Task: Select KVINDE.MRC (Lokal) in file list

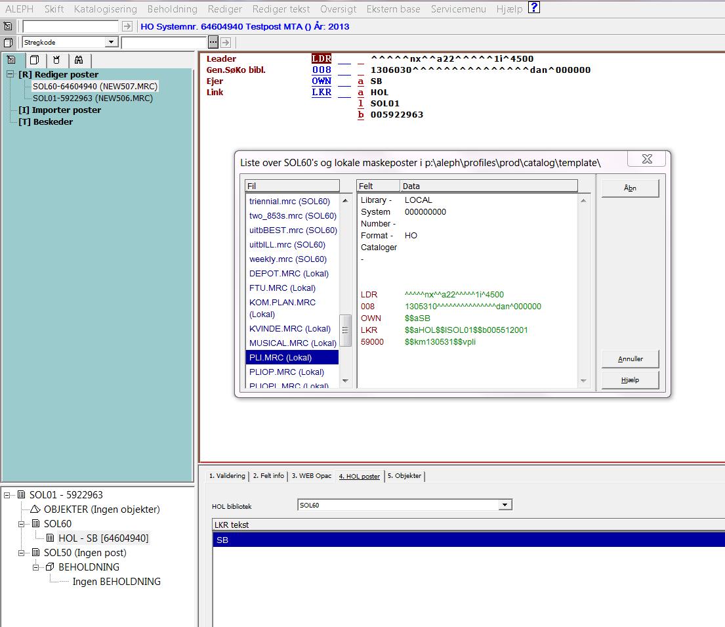Action: (289, 329)
